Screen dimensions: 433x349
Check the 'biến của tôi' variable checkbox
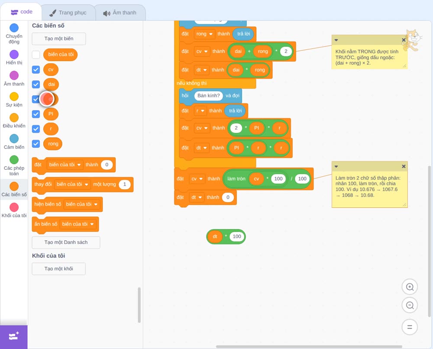coord(36,55)
